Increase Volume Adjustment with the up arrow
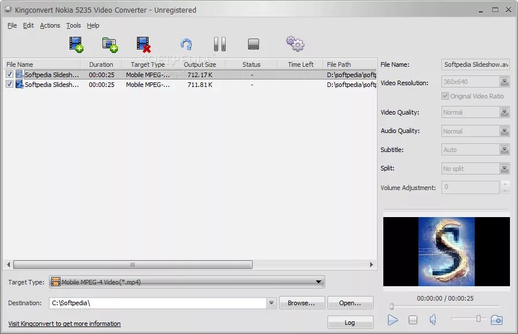518x334 pixels. 504,184
